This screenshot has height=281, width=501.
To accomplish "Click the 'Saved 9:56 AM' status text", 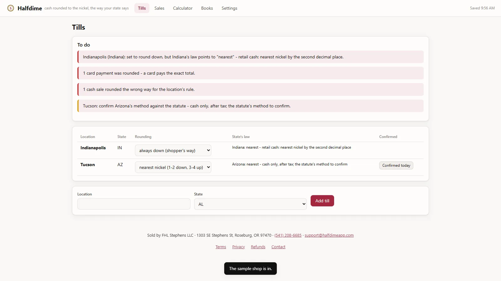I will 482,8.
